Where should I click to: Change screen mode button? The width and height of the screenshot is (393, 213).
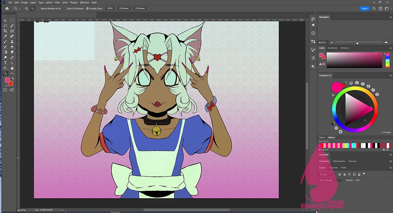coord(12,90)
